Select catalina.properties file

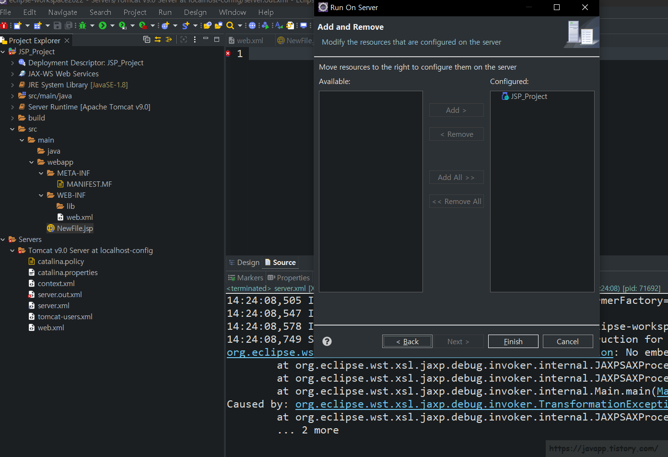(63, 273)
